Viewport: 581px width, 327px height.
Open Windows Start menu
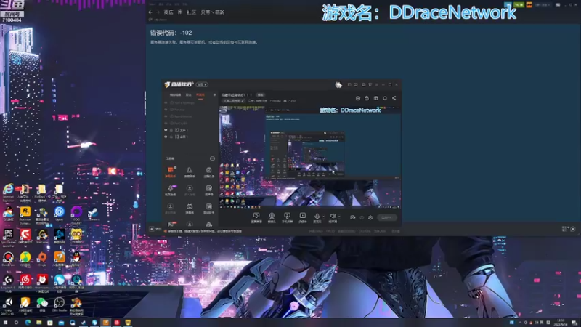(x=5, y=323)
